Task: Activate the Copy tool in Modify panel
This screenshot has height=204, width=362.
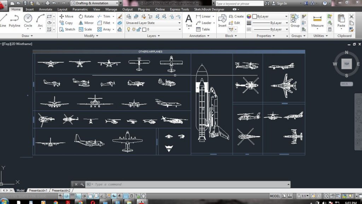Action: tap(66, 23)
